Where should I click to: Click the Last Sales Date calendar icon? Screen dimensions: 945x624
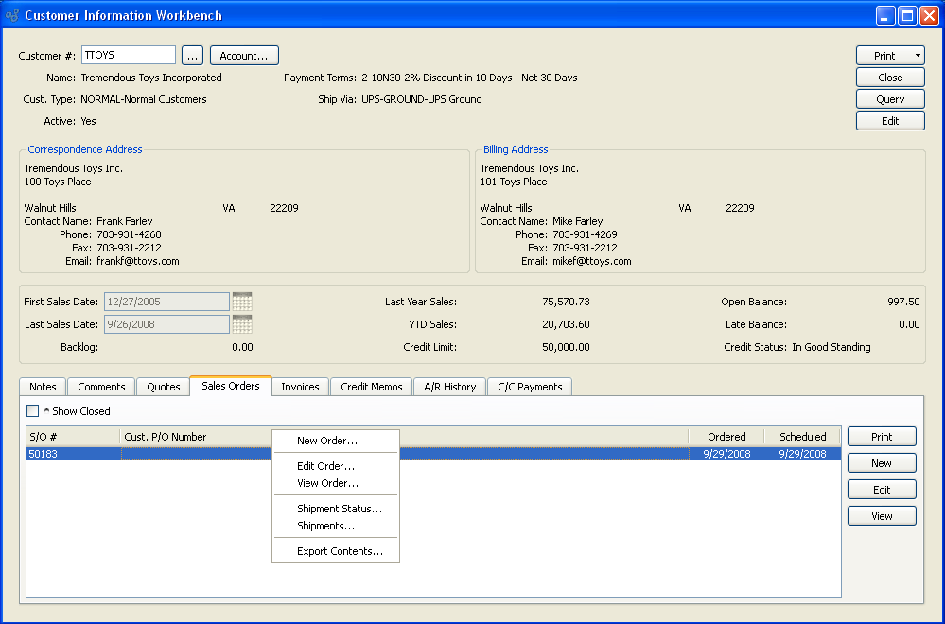pos(242,324)
